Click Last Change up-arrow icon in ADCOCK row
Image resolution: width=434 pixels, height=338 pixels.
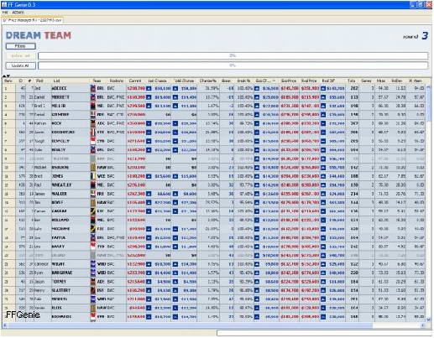coord(149,88)
